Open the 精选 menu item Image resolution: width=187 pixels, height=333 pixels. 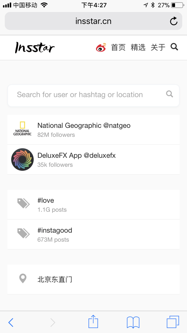point(138,47)
